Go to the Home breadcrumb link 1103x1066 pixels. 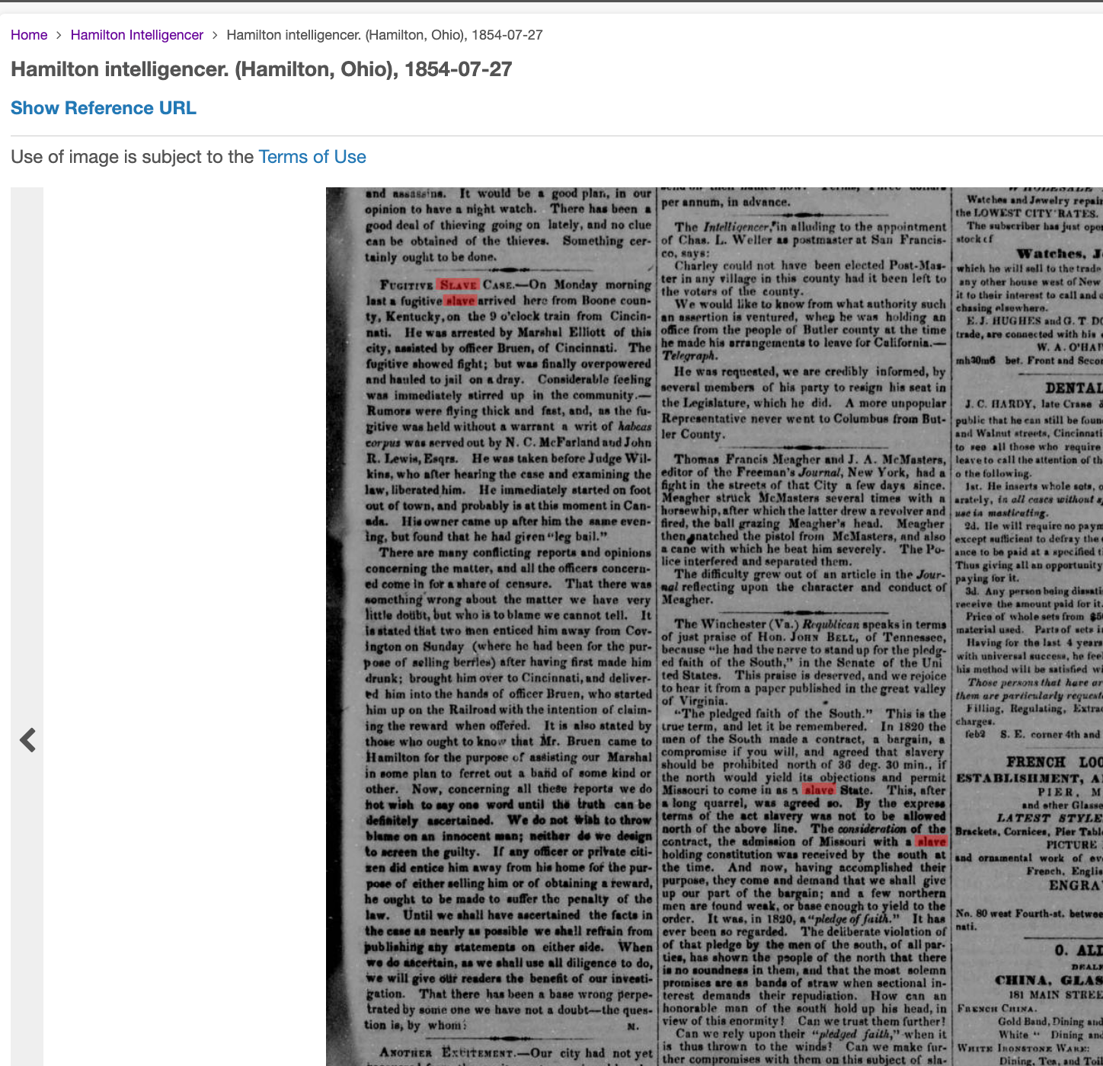tap(29, 35)
